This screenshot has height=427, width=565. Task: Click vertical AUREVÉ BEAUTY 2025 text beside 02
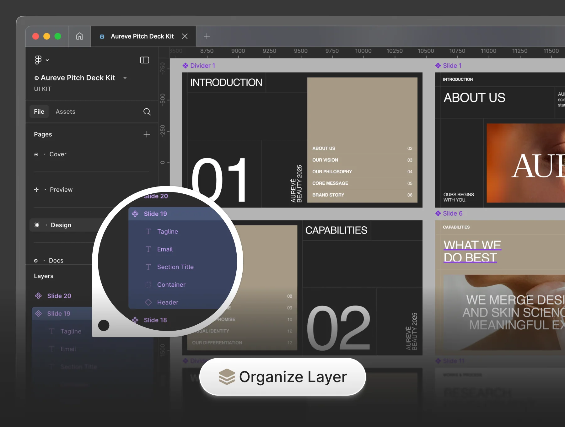pyautogui.click(x=412, y=332)
